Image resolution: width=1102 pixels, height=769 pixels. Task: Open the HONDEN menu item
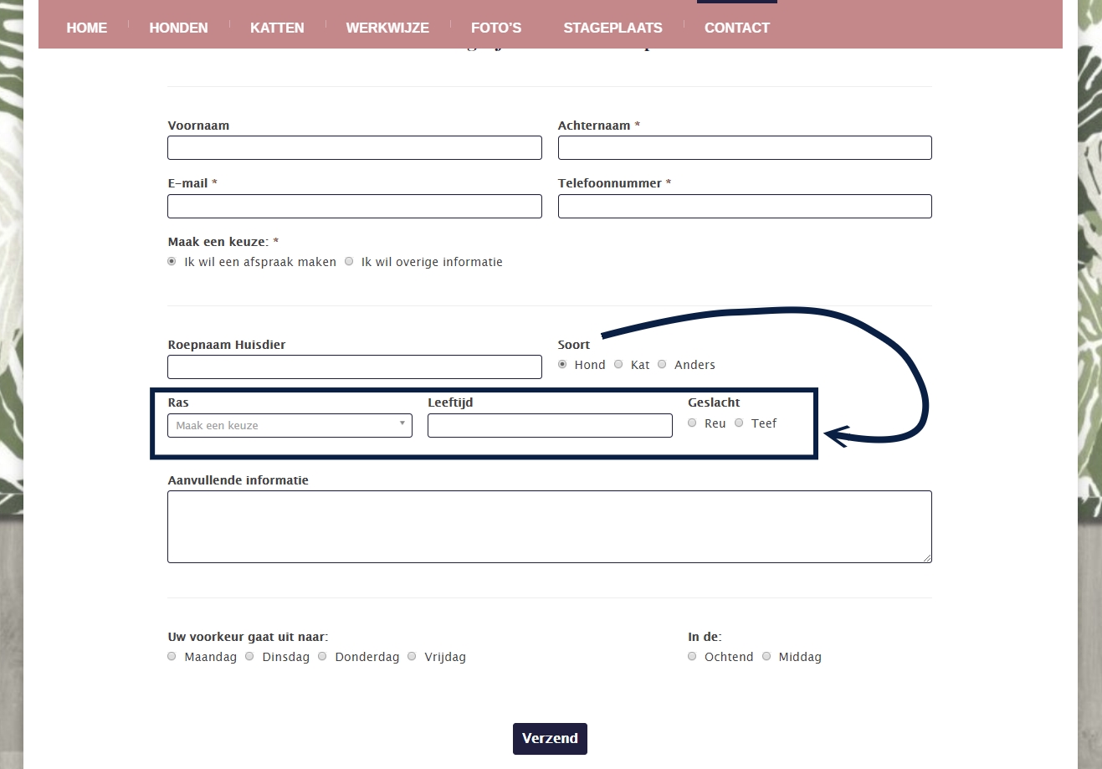178,28
